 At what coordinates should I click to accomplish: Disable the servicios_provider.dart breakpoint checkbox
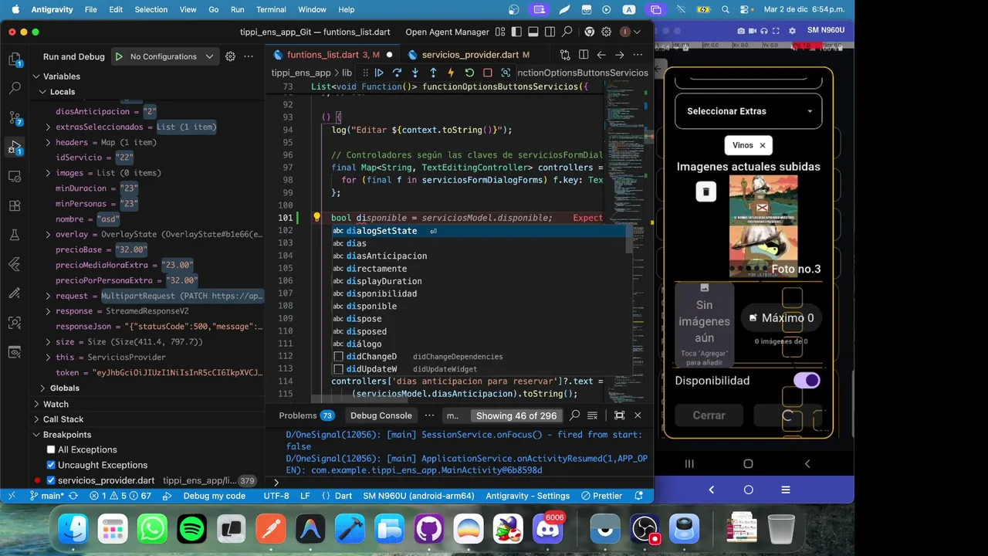click(51, 480)
